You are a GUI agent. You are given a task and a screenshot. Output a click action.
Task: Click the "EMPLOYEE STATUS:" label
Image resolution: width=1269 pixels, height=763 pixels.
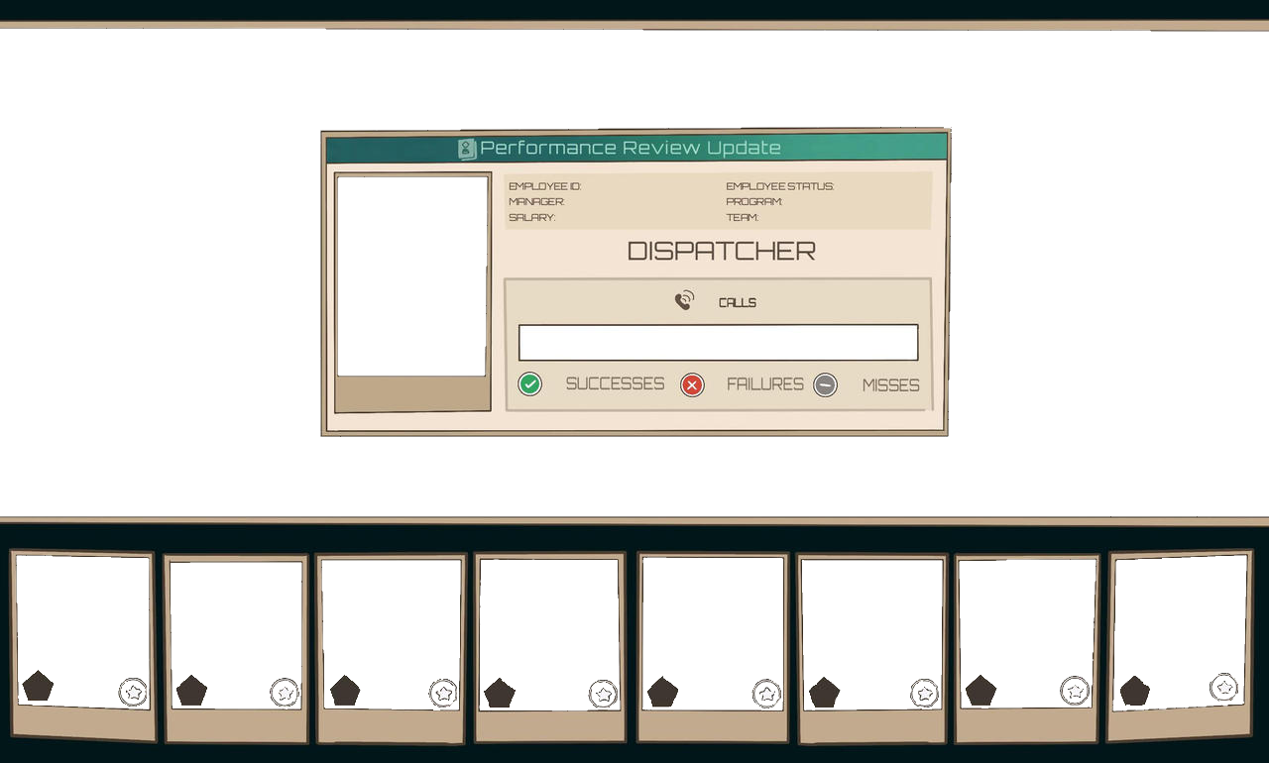coord(780,186)
